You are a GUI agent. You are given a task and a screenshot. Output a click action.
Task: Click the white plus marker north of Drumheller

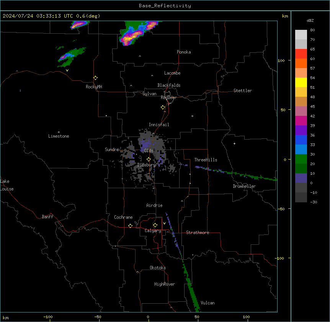tap(234, 143)
